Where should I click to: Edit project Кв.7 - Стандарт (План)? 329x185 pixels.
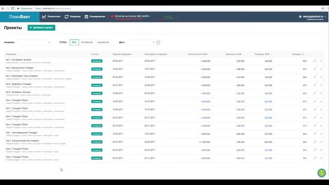pos(315,109)
